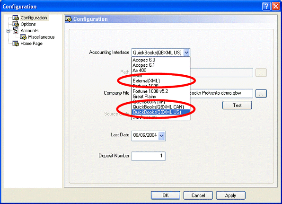Open the help question mark button

[266, 6]
